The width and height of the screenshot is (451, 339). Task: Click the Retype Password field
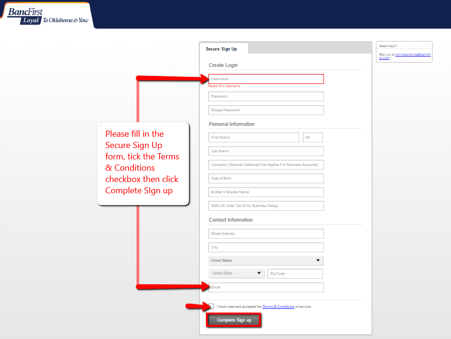click(266, 110)
